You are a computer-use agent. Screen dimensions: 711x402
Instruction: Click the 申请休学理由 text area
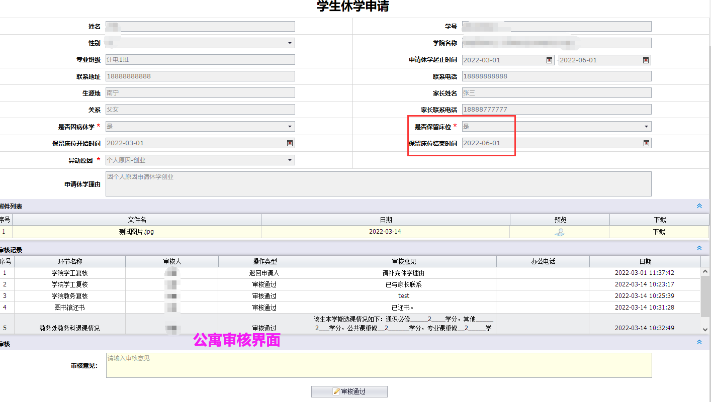tap(378, 184)
